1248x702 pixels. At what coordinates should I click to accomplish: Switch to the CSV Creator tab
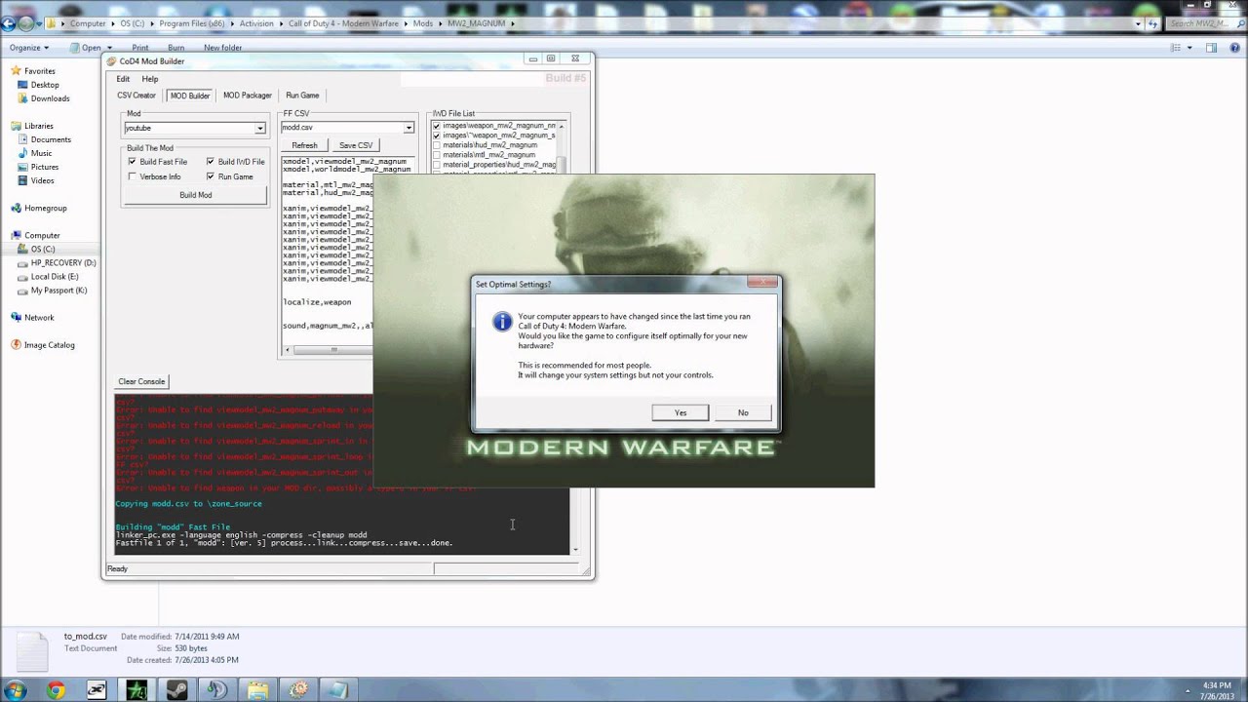click(x=136, y=96)
